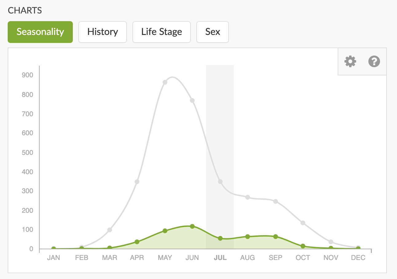Click the green April data point

click(137, 242)
